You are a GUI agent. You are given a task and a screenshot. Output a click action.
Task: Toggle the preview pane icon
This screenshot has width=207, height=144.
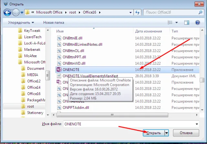coord(187,22)
